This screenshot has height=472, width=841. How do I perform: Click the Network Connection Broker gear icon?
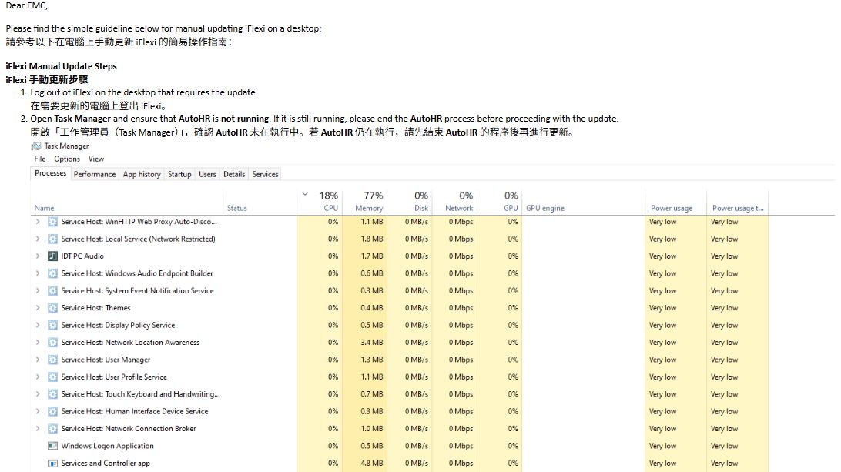[52, 429]
